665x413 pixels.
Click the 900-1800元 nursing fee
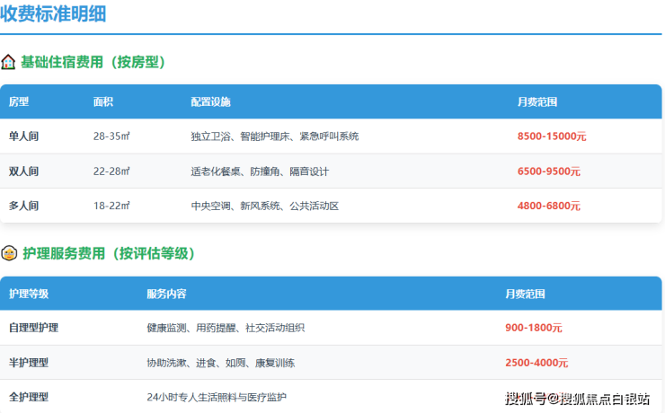tap(533, 328)
